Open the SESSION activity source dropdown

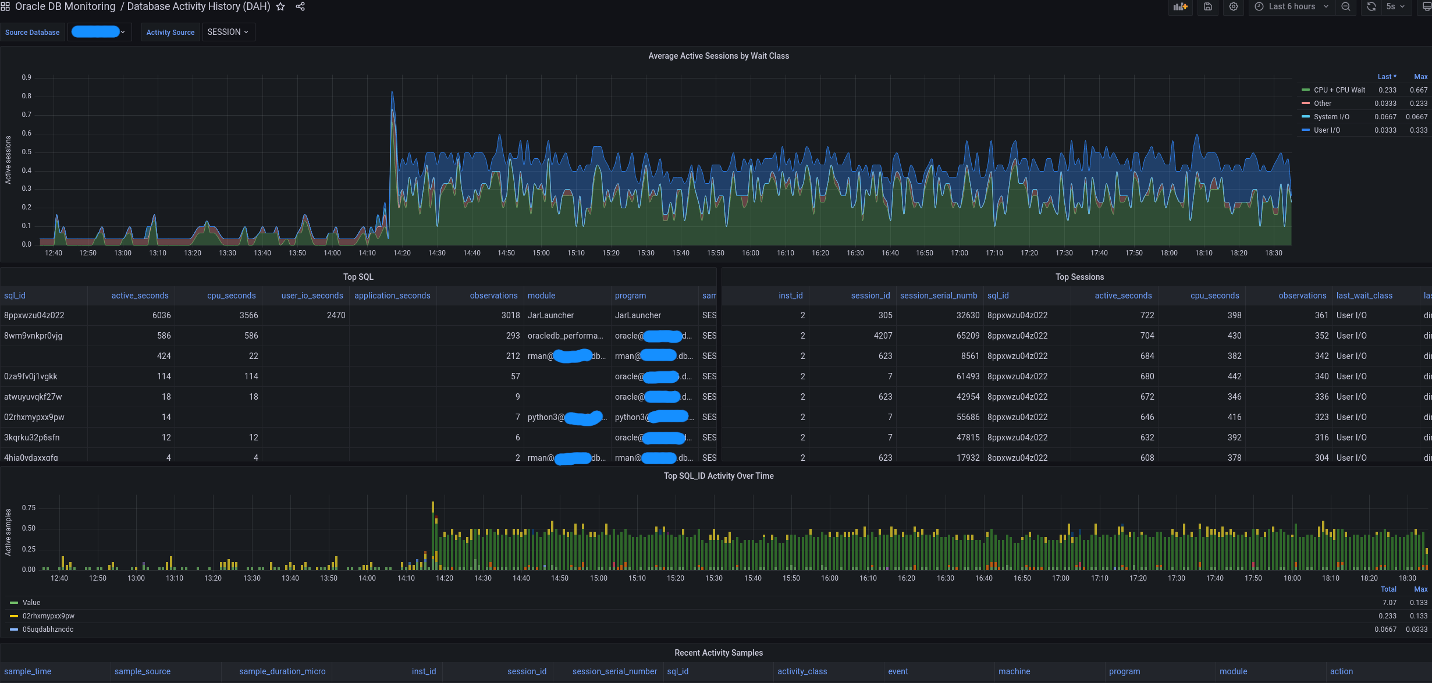(228, 32)
